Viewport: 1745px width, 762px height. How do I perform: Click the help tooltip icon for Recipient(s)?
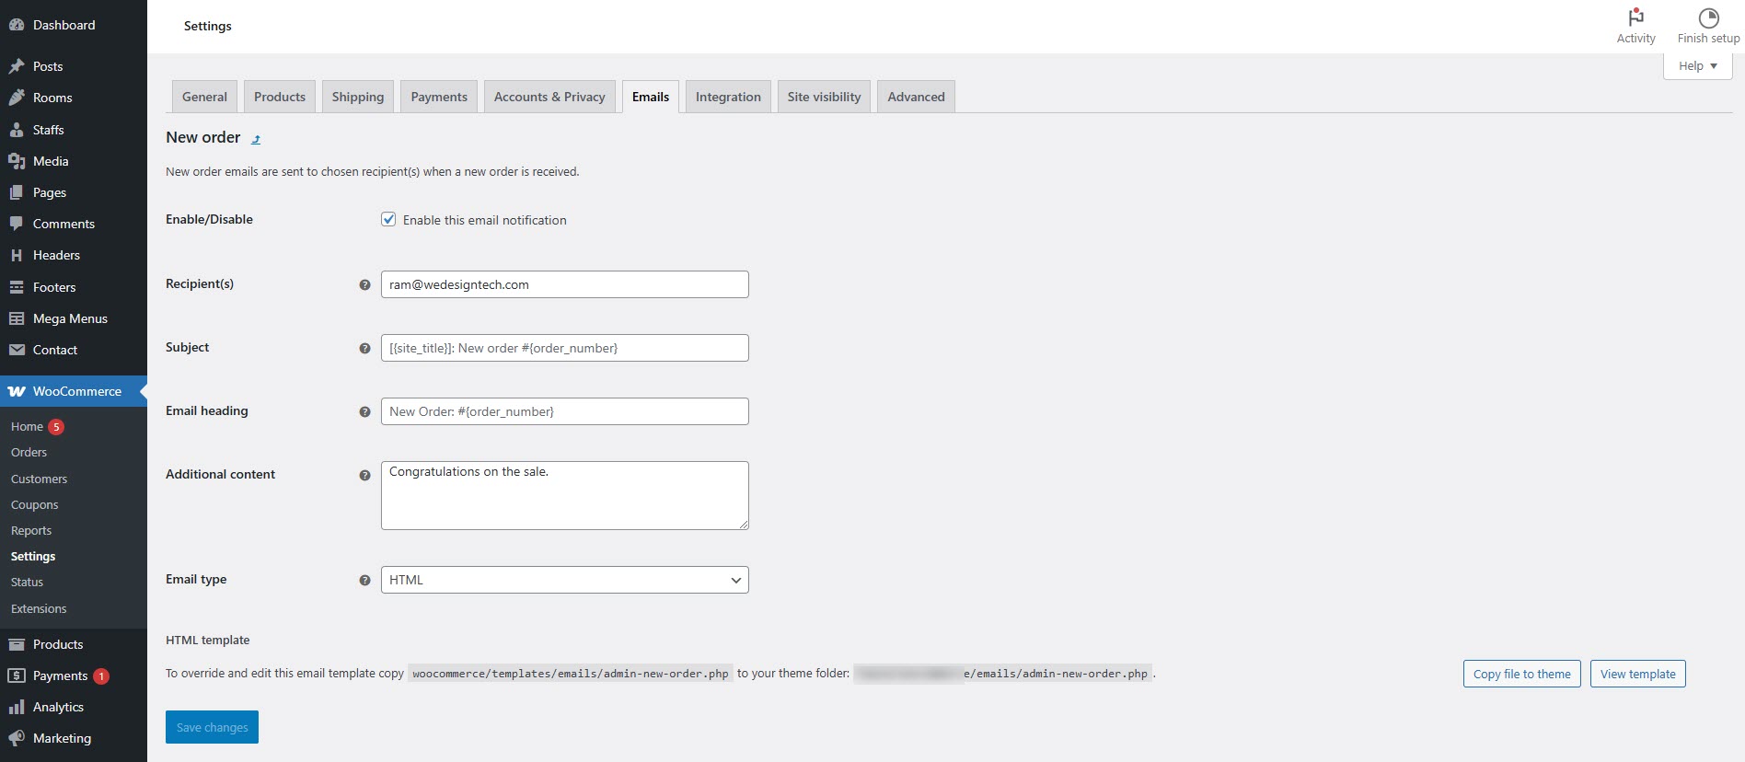364,285
